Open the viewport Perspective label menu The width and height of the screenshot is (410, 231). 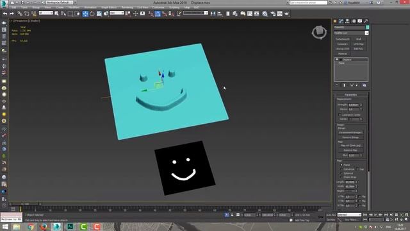(20, 21)
